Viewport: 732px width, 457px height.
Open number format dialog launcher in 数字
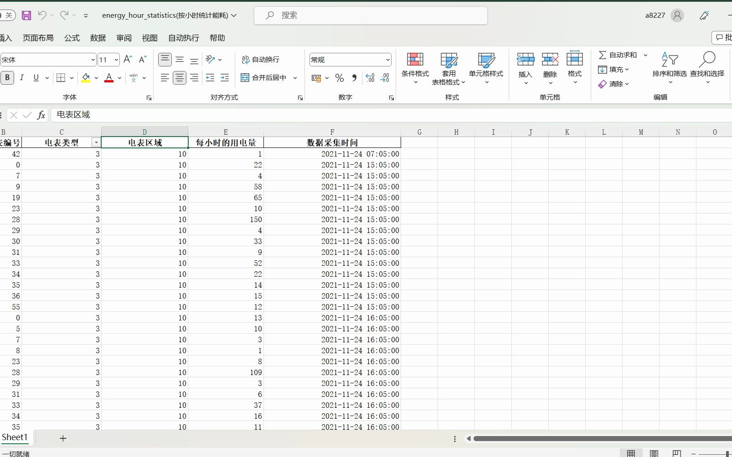[x=392, y=98]
